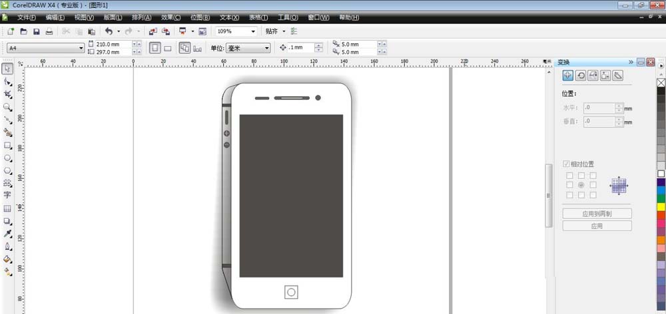Screen dimensions: 666x314
Task: Check the top-right anchor box
Action: [x=593, y=175]
